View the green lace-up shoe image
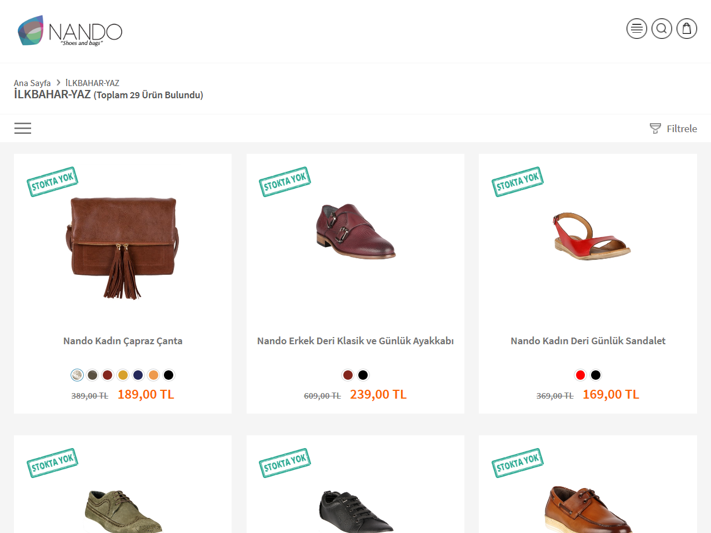This screenshot has width=711, height=533. [x=123, y=511]
